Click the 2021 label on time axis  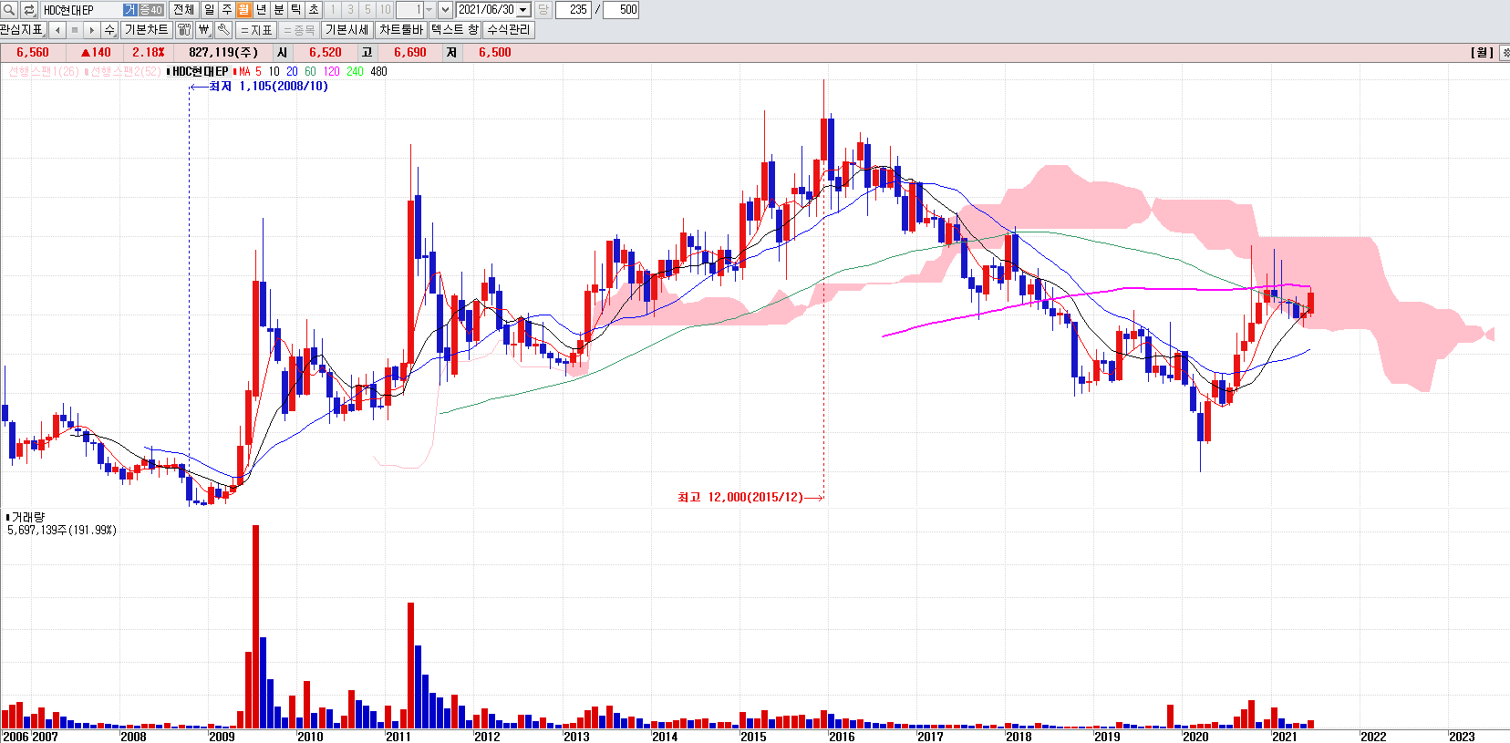click(1284, 737)
